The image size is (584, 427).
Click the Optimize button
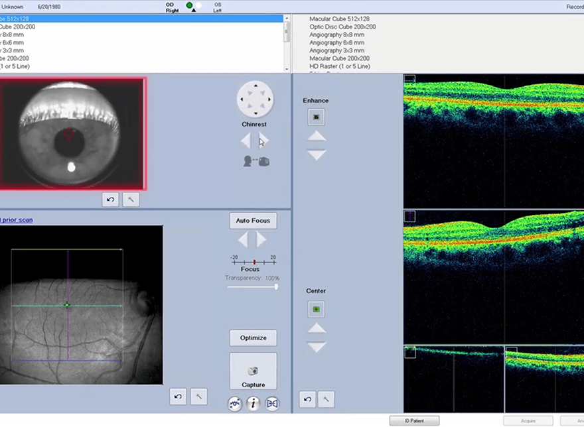(253, 337)
